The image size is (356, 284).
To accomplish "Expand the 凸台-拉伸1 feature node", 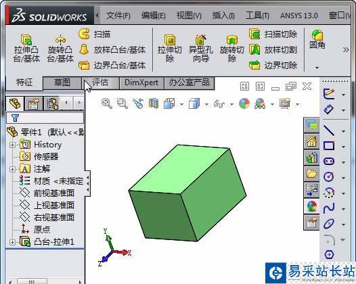I will tap(12, 242).
